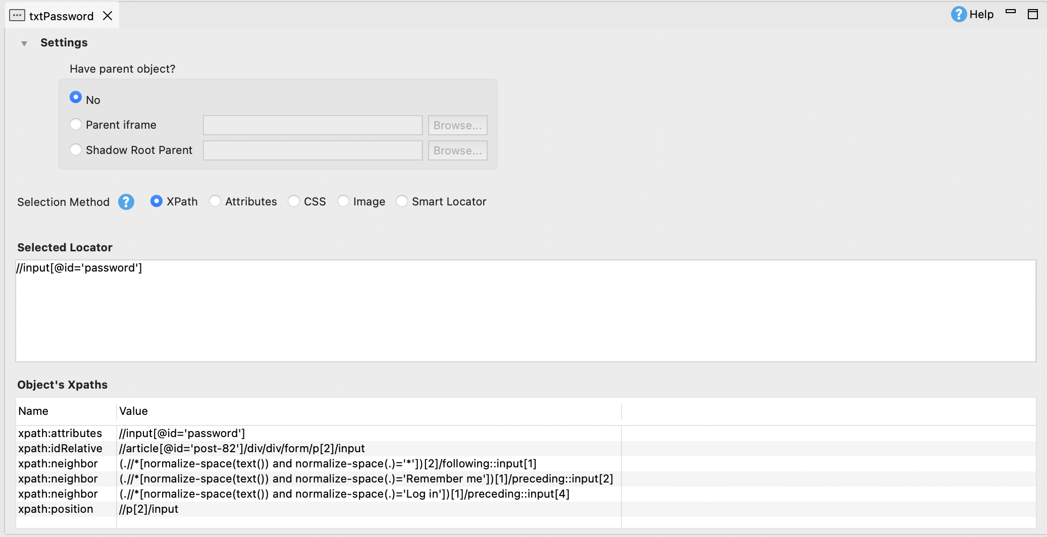Viewport: 1047px width, 537px height.
Task: Enable Smart Locator selection method
Action: point(402,201)
